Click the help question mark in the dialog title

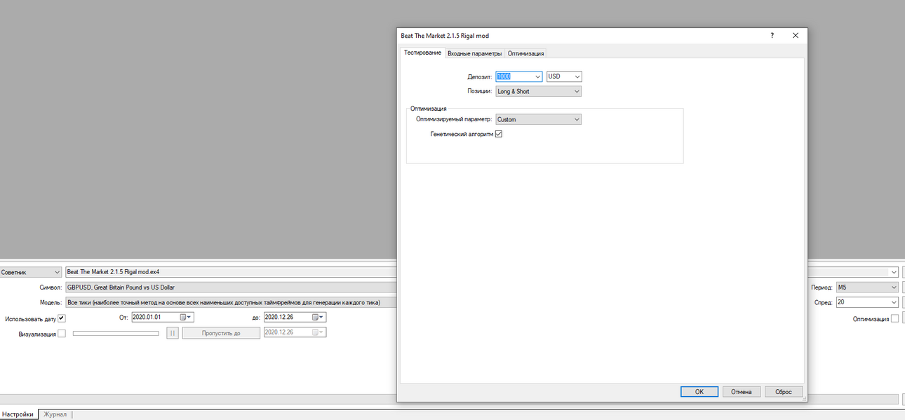coord(772,36)
